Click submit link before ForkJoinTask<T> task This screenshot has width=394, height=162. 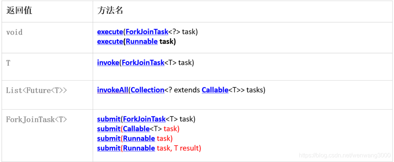[x=109, y=119]
